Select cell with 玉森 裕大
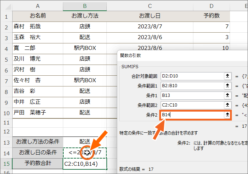Viewport: 248px width, 174px height. pos(38,38)
